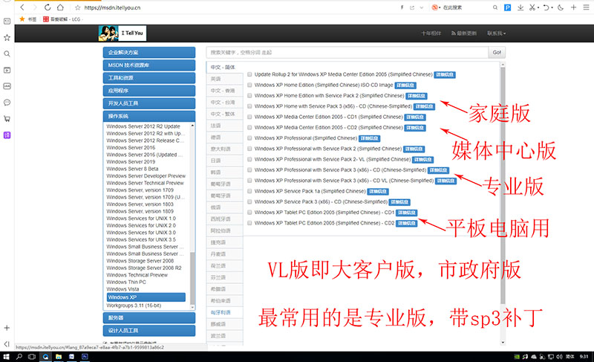Check XP Media Center Edition 2005 CD1

tap(249, 117)
